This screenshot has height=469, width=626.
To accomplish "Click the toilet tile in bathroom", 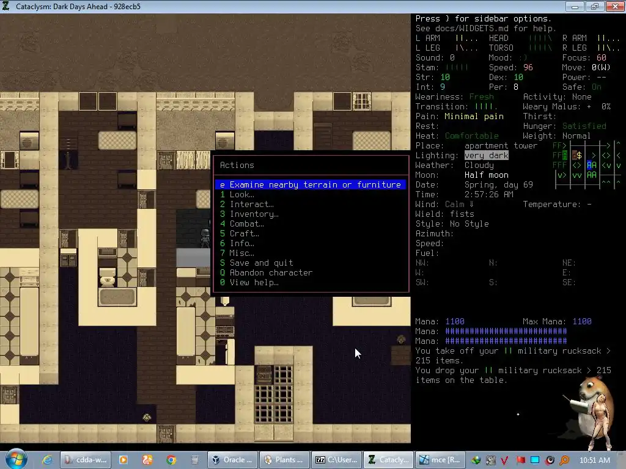I will (x=107, y=277).
